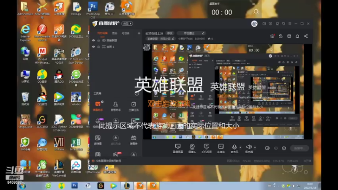The width and height of the screenshot is (338, 190).
Task: Open user avatar in title bar
Action: tap(254, 24)
